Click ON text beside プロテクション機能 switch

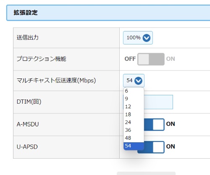171,59
